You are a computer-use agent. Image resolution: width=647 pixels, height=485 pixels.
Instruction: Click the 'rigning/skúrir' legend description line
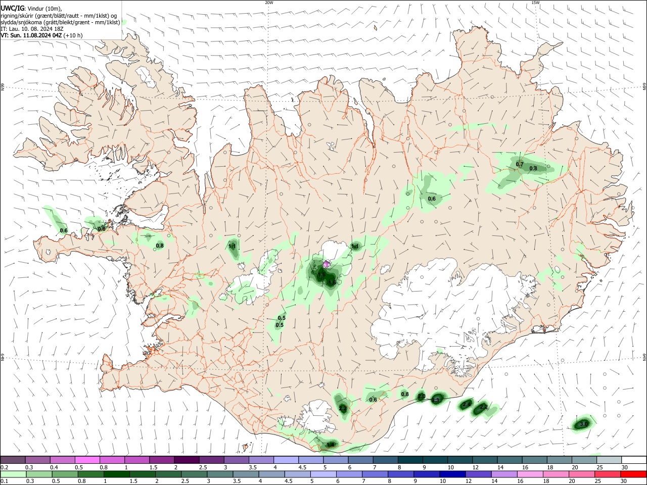(59, 16)
